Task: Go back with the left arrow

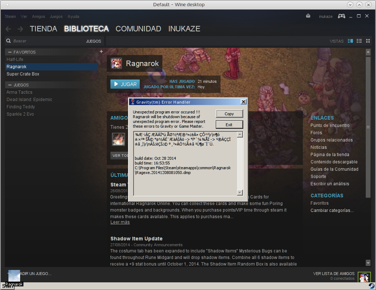Action: [x=8, y=29]
